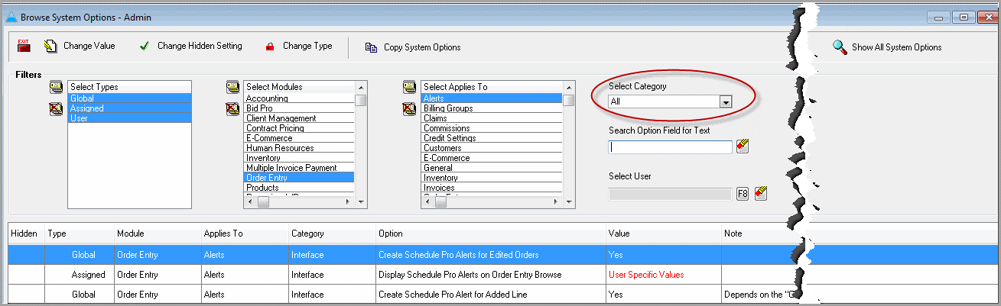1001x306 pixels.
Task: Select Billing Groups in Applies To list
Action: (492, 108)
